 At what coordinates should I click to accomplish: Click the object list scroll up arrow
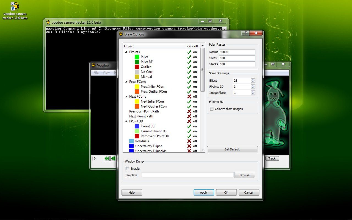(203, 46)
